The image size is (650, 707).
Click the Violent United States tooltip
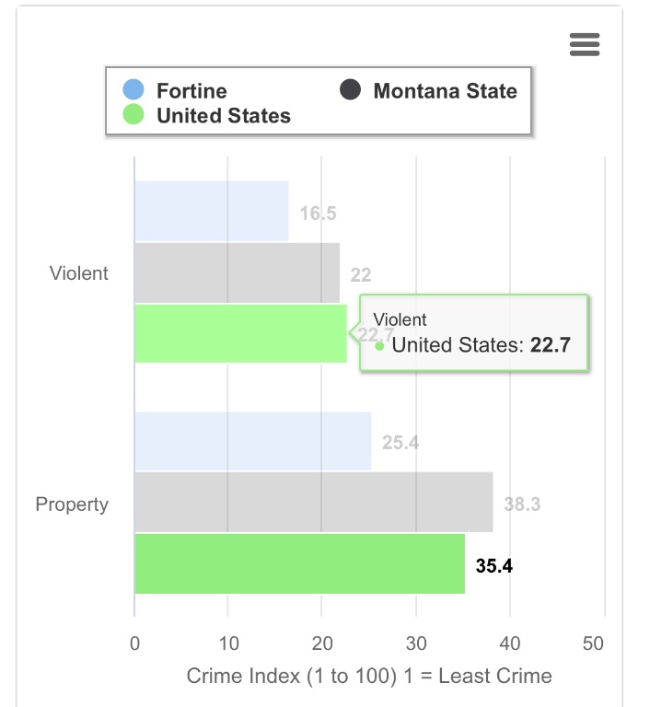click(473, 333)
